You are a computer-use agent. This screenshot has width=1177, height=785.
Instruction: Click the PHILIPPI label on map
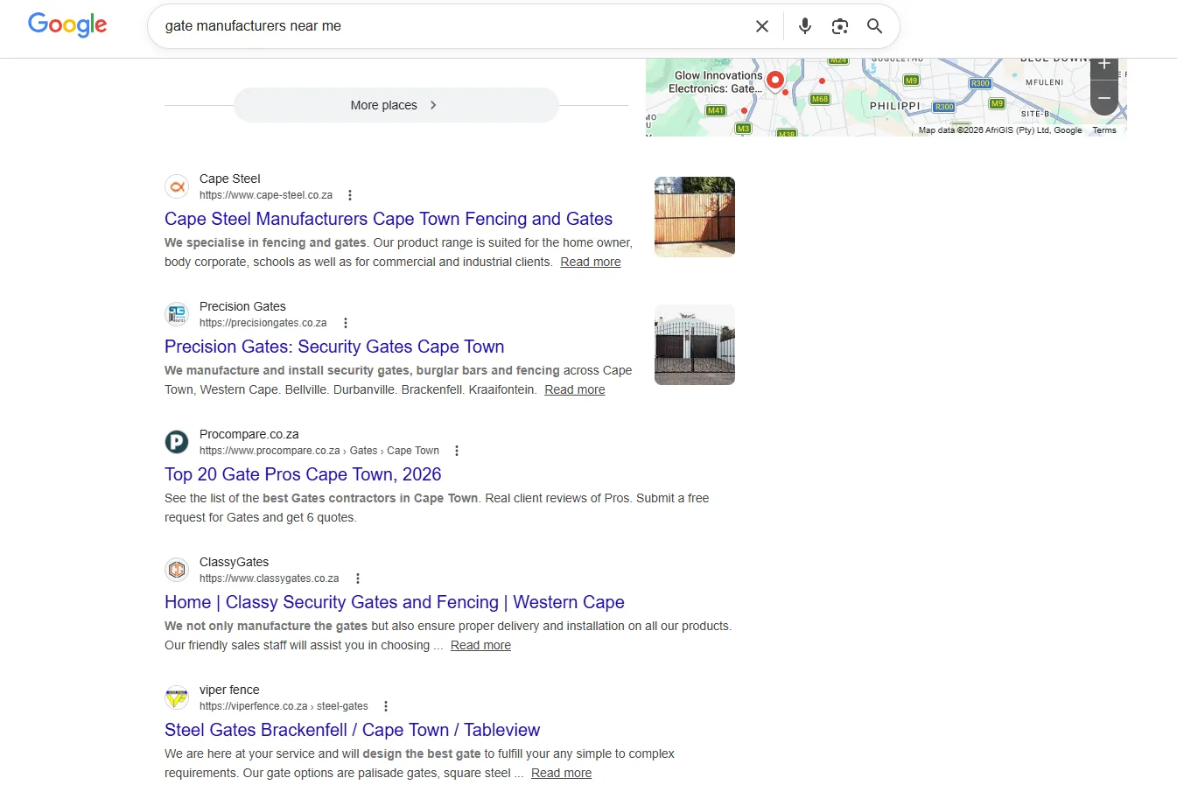[894, 106]
